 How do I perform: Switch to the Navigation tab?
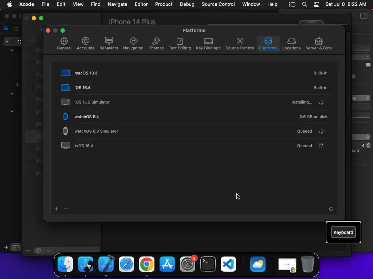click(x=133, y=44)
